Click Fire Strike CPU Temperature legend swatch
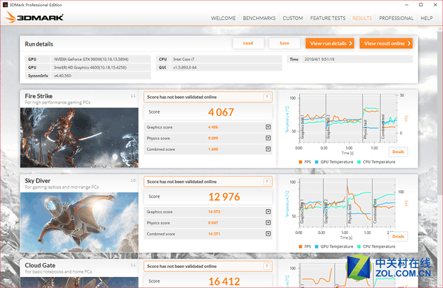The height and width of the screenshot is (288, 443). click(x=359, y=162)
